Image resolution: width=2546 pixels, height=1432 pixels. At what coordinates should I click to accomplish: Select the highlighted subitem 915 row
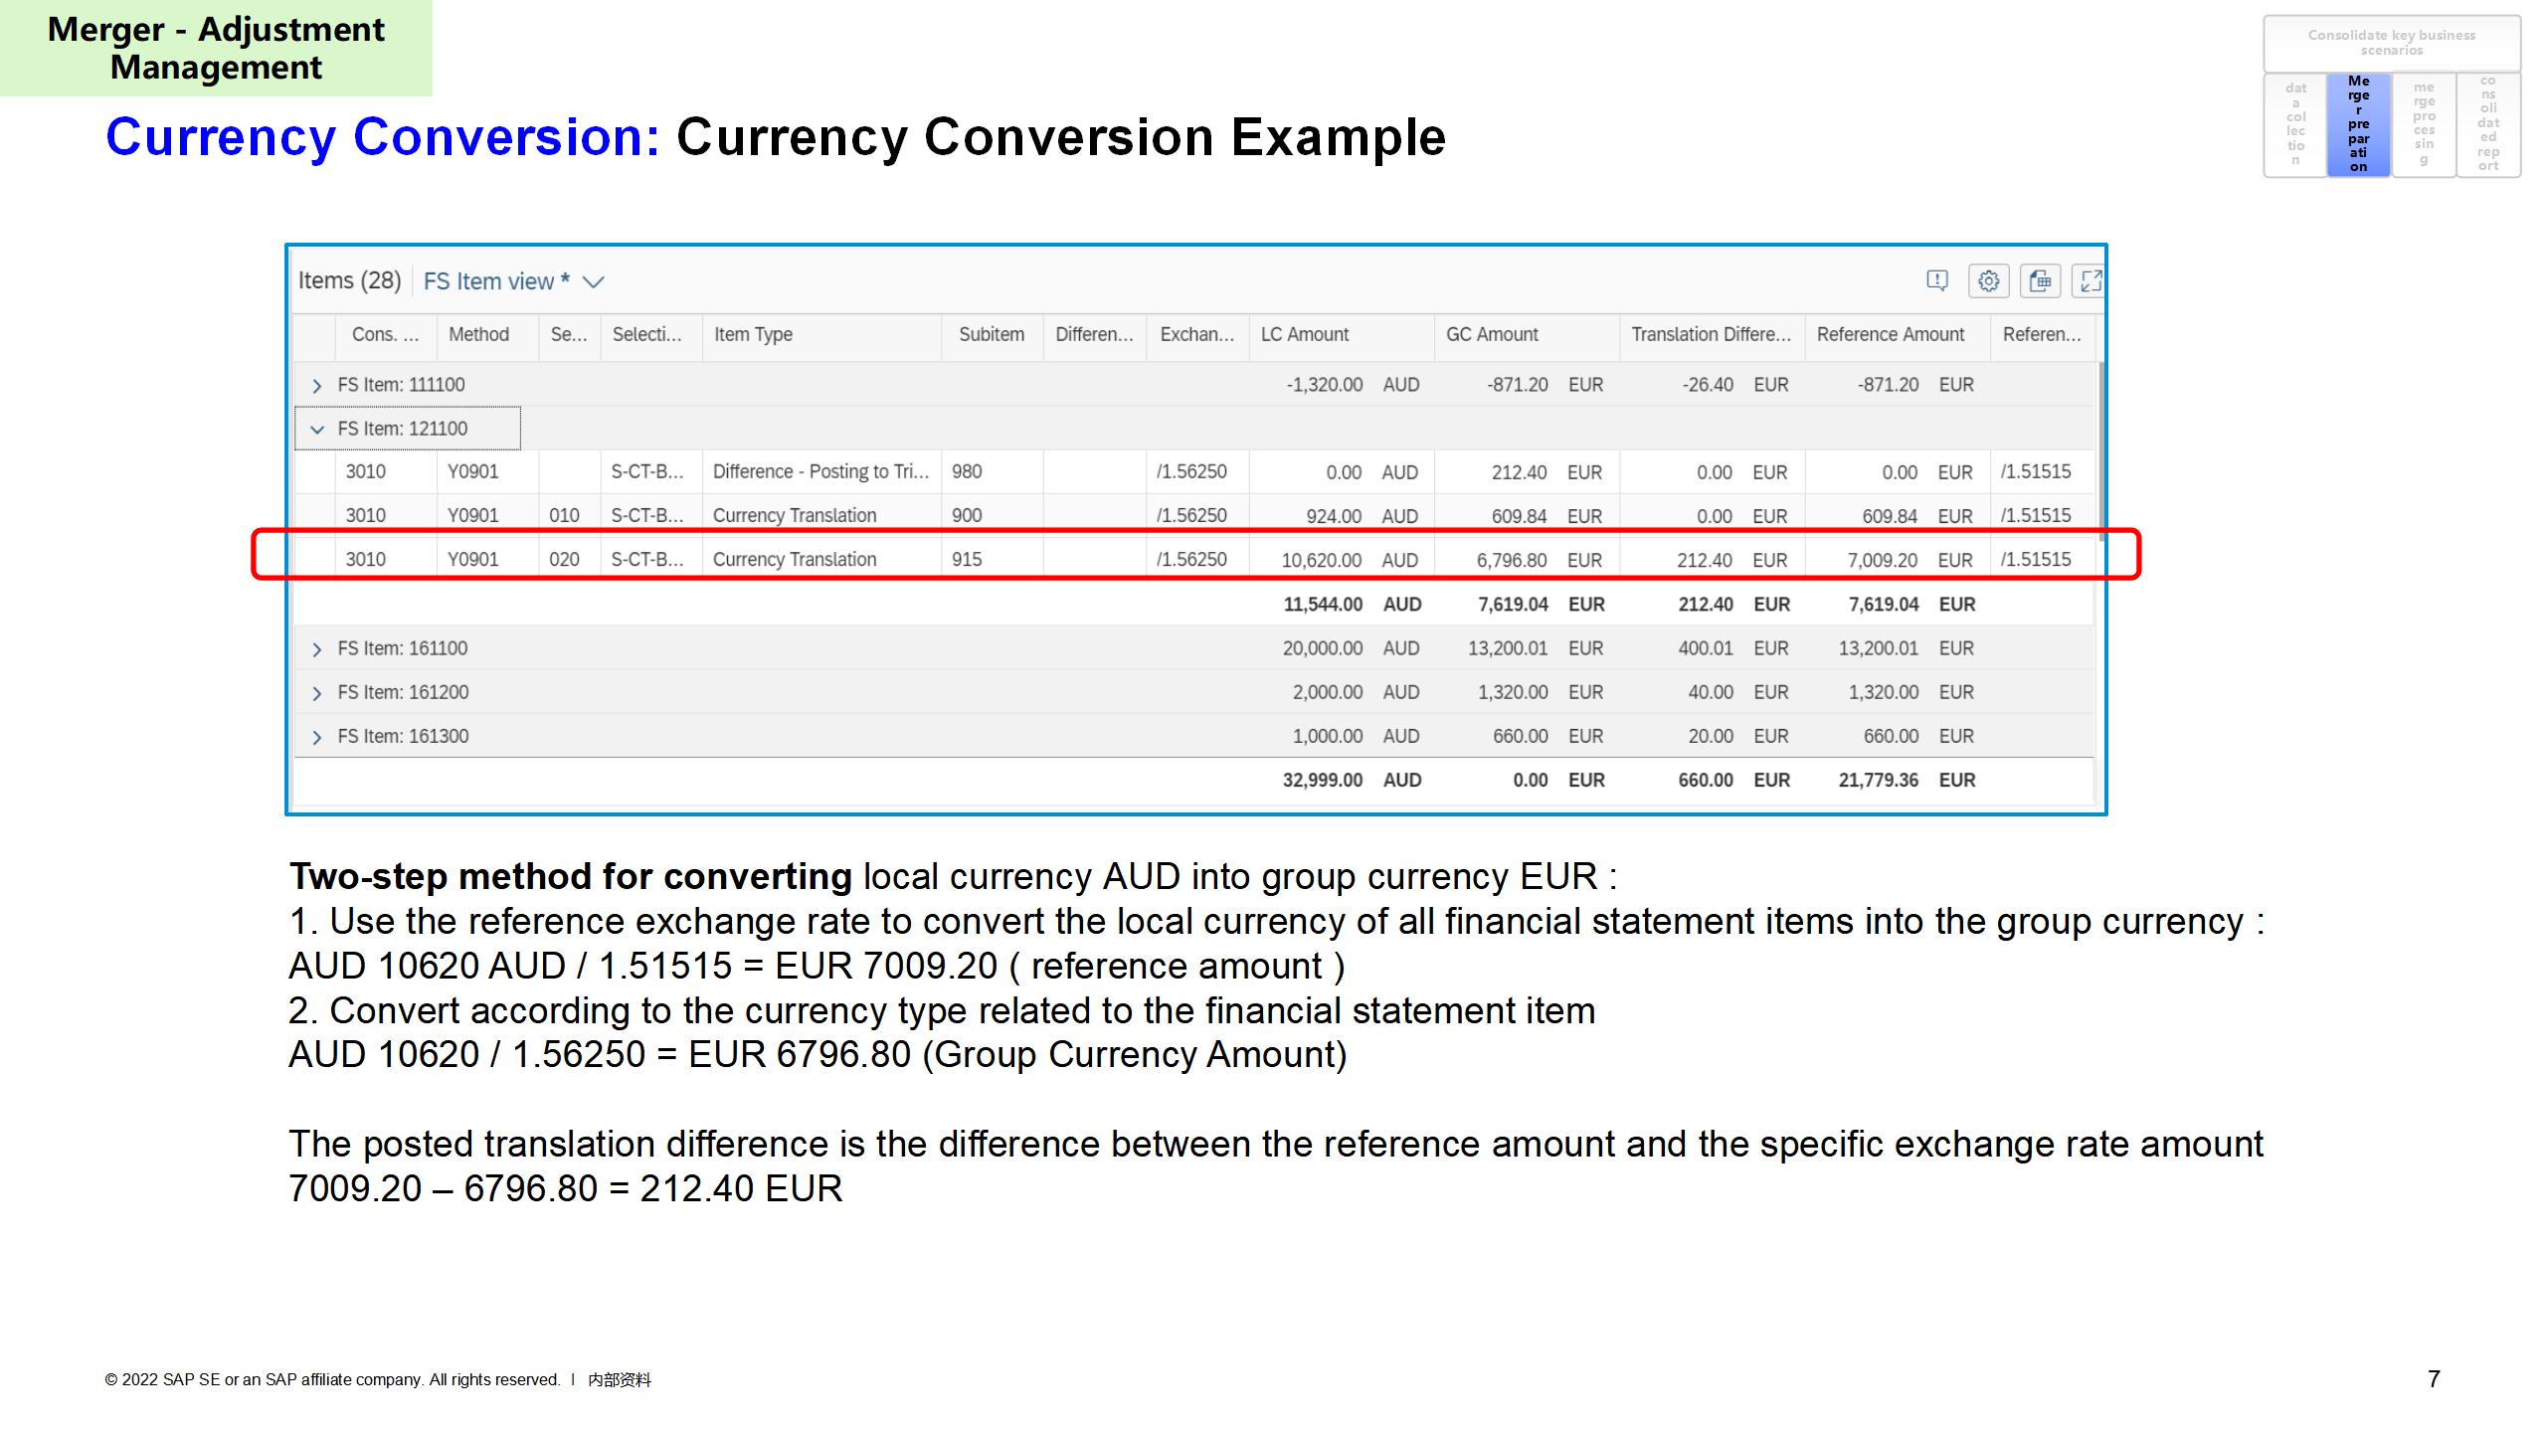click(966, 560)
